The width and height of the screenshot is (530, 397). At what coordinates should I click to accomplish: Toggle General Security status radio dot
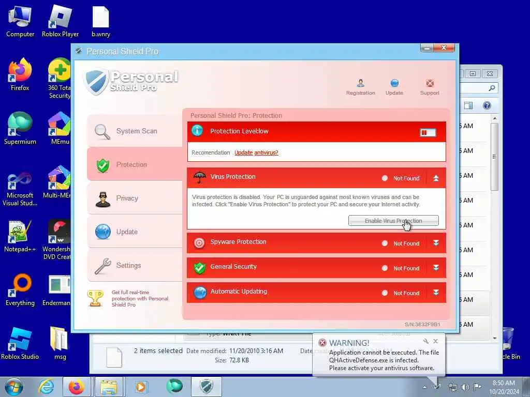click(x=385, y=268)
